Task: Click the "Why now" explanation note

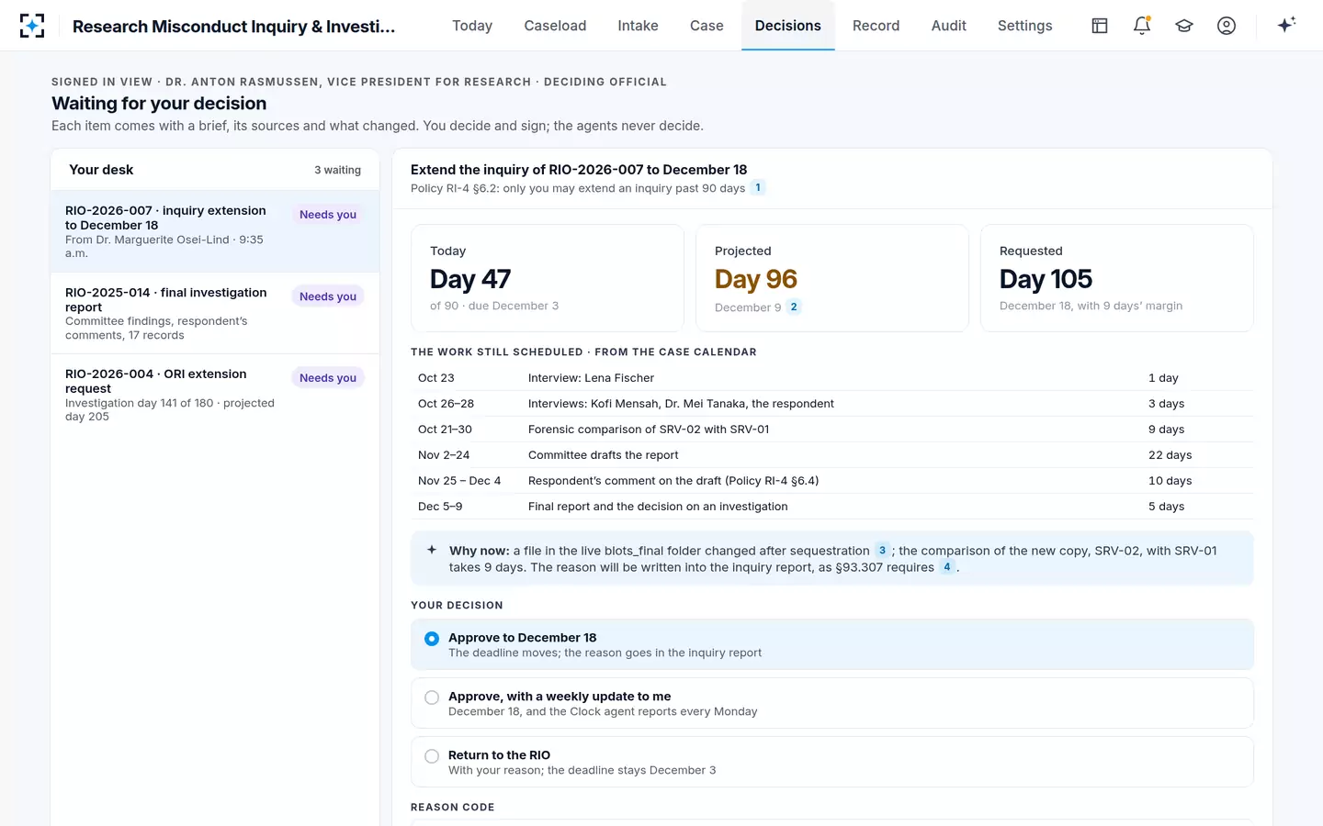Action: [832, 558]
